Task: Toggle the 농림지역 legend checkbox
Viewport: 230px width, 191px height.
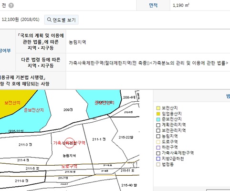Action: pos(158,136)
